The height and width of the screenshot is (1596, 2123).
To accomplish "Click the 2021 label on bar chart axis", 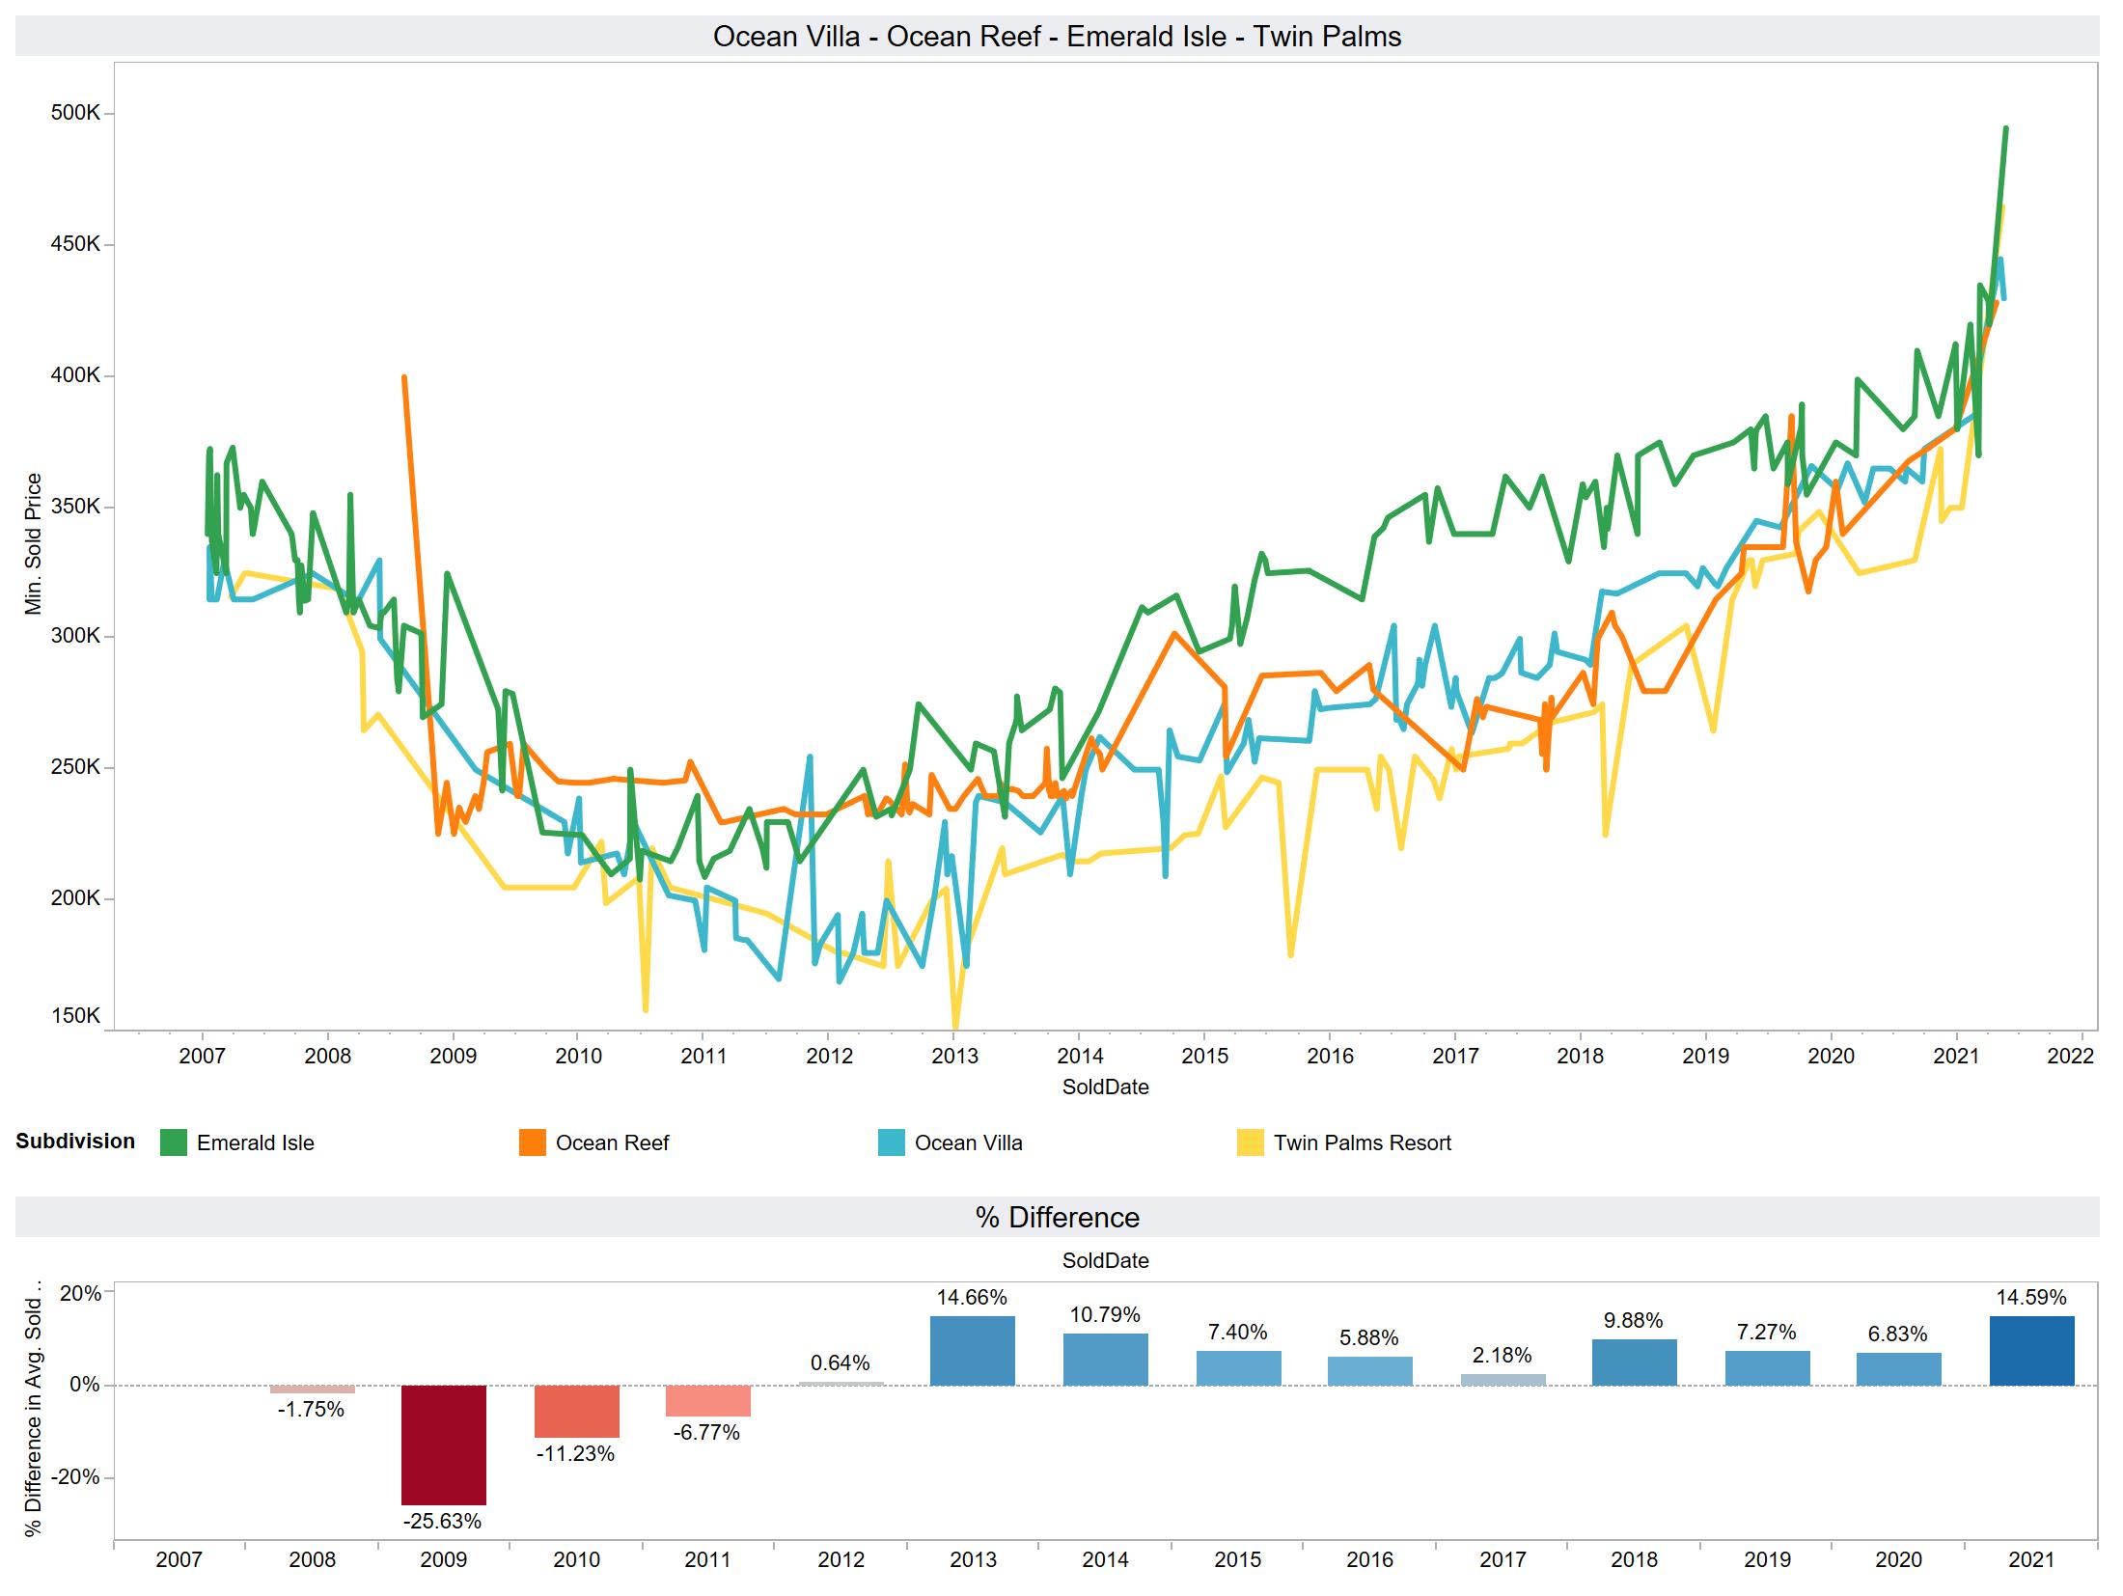I will coord(2031,1560).
